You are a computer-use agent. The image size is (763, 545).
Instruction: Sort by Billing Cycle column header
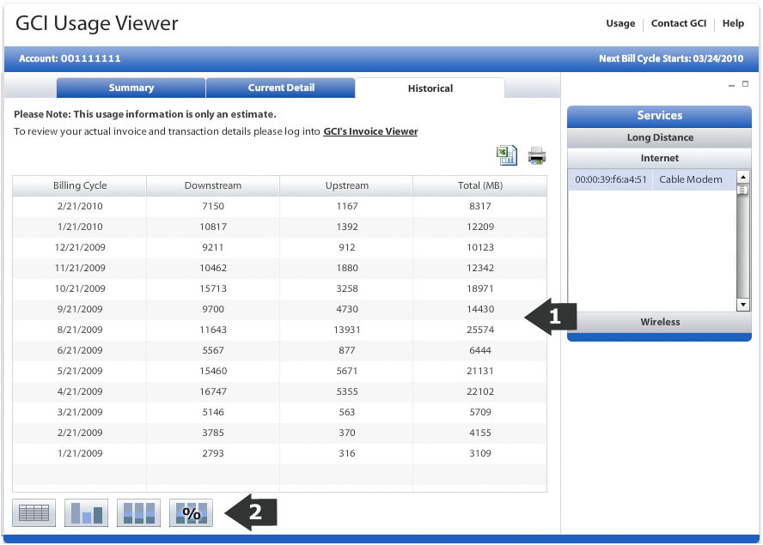click(79, 185)
